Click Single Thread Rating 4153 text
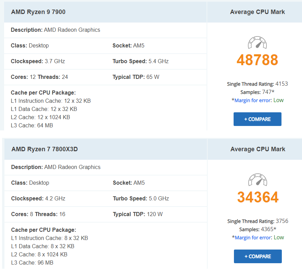This screenshot has width=302, height=269. pyautogui.click(x=257, y=84)
